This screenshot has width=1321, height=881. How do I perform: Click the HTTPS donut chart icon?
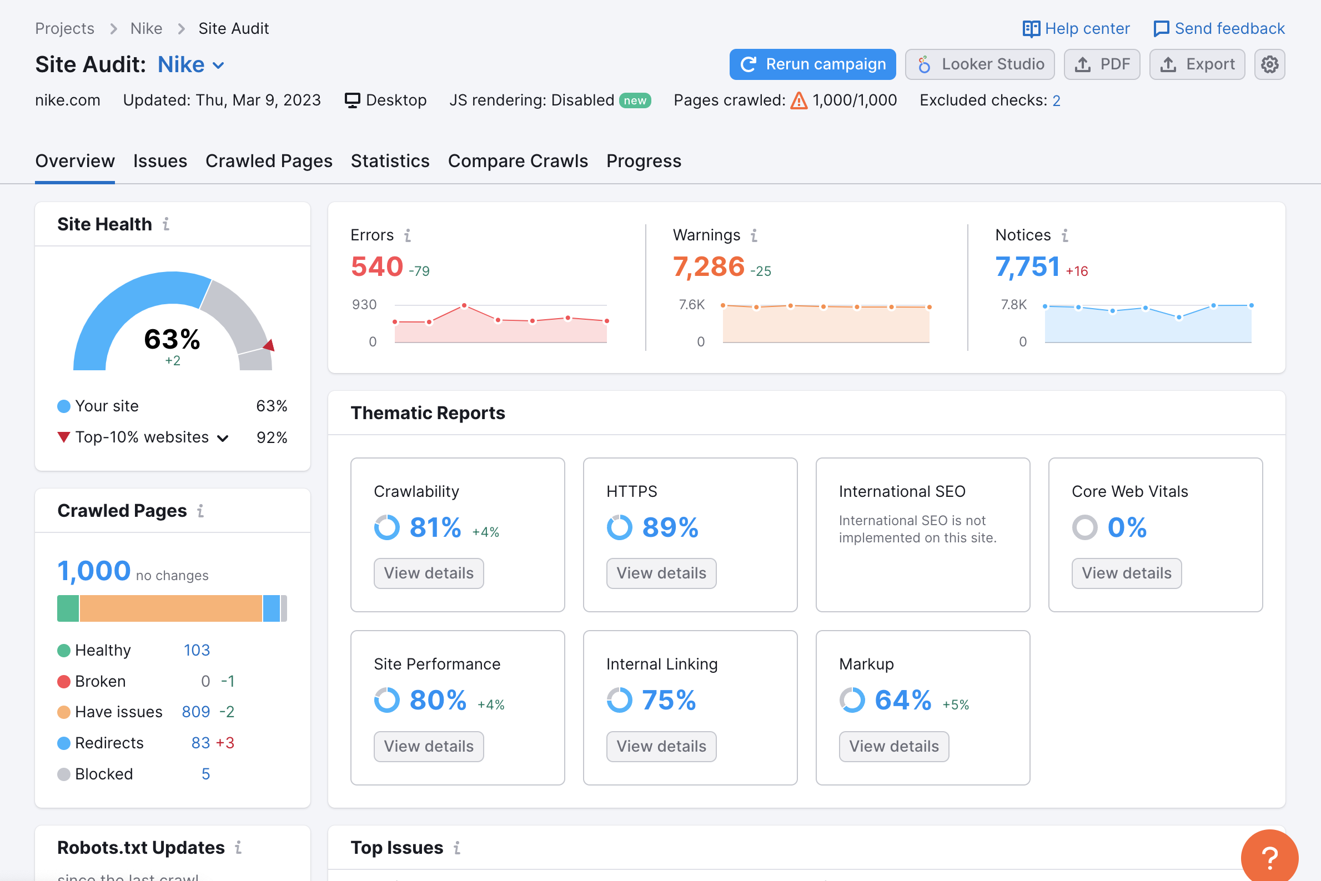(x=620, y=527)
